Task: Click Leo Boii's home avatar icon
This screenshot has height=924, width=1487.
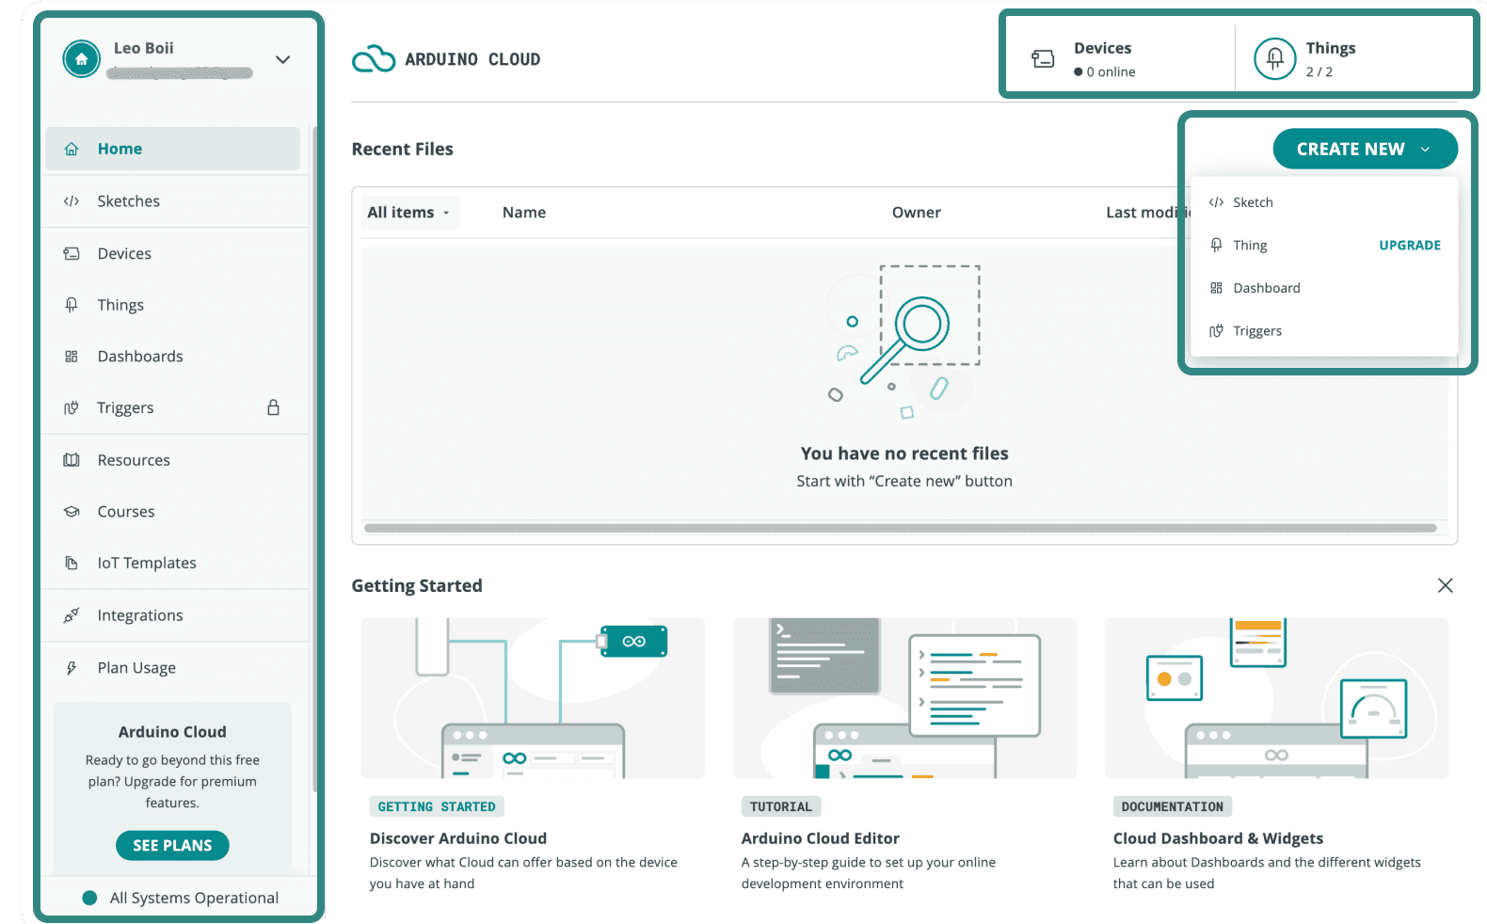Action: pyautogui.click(x=82, y=59)
